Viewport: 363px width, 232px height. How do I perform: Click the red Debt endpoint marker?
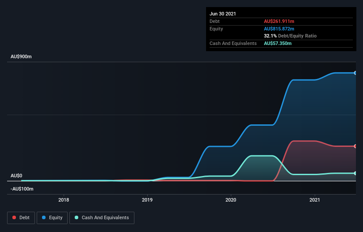pyautogui.click(x=355, y=146)
